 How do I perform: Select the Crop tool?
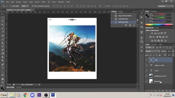click(2, 28)
